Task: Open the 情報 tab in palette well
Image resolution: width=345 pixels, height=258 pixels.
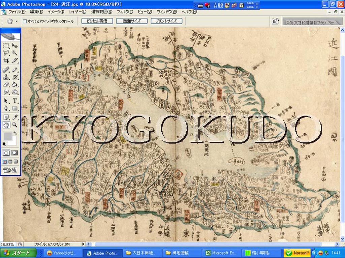Action: pos(313,23)
